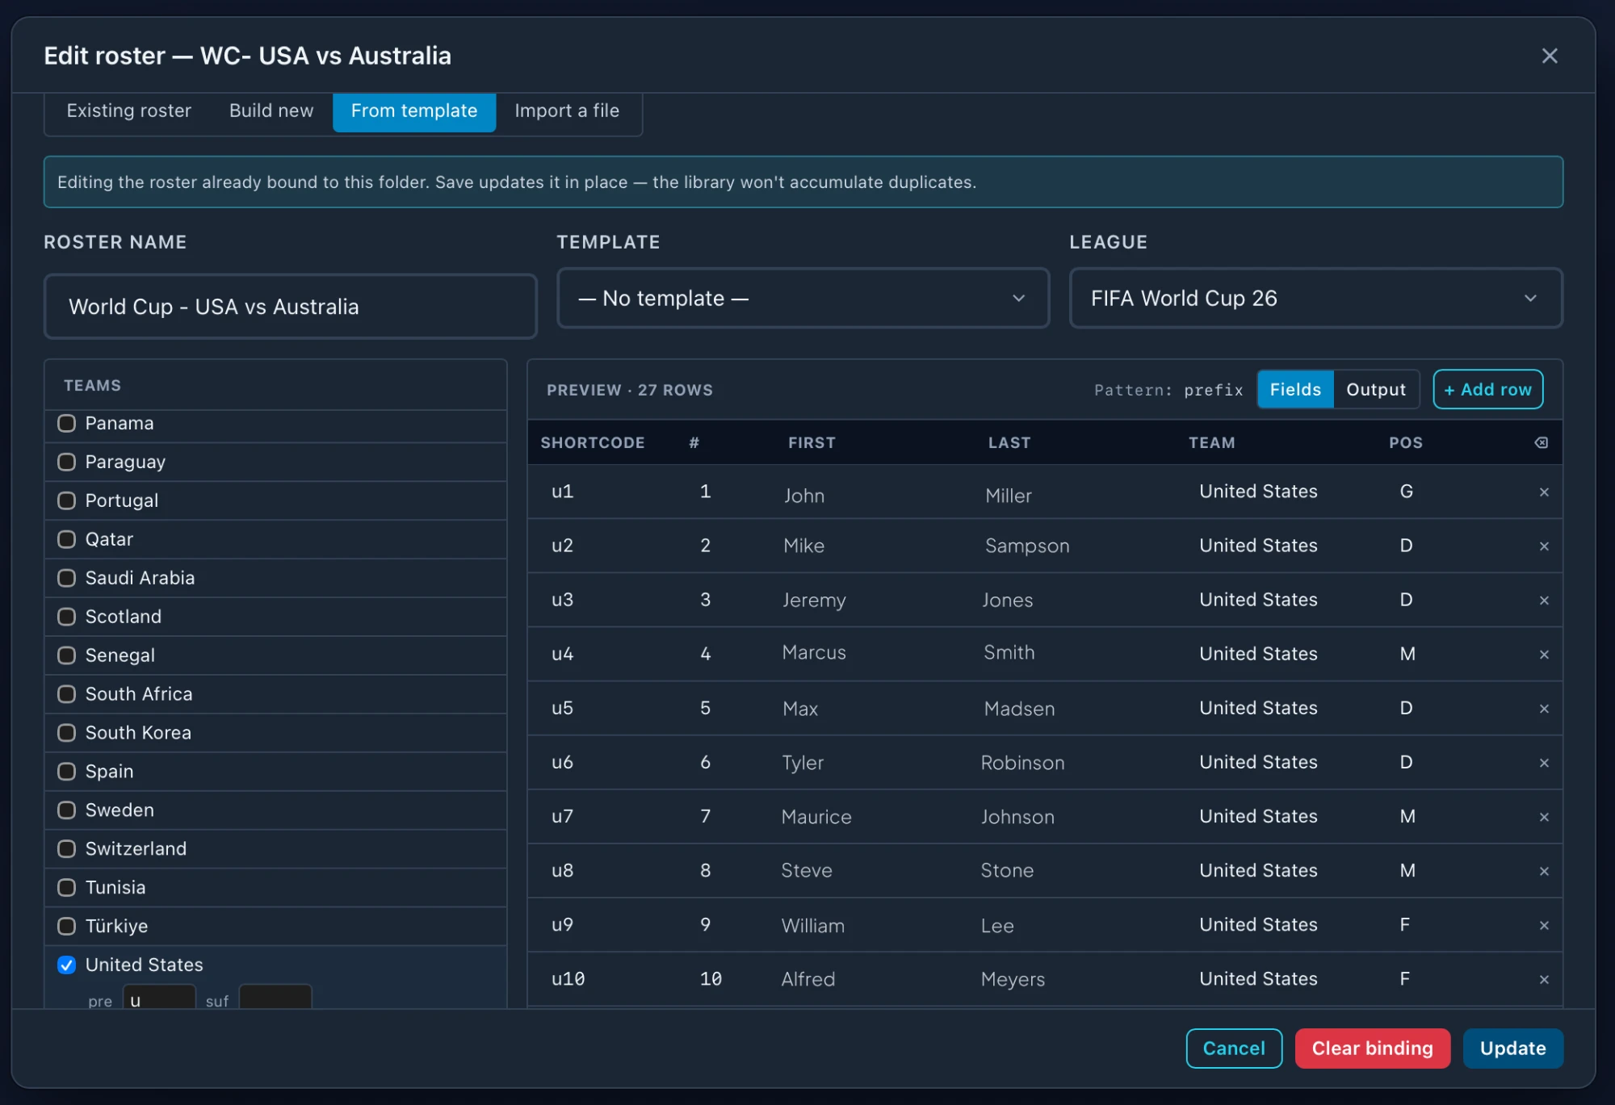This screenshot has width=1615, height=1105.
Task: Click first name cell 'Jeremy'
Action: pos(814,600)
